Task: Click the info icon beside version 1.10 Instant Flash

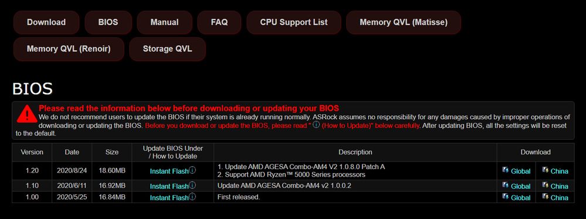Action: pyautogui.click(x=192, y=185)
